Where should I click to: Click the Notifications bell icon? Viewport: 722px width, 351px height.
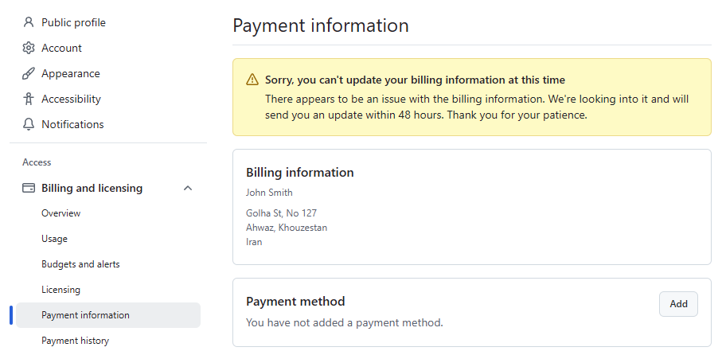(29, 124)
